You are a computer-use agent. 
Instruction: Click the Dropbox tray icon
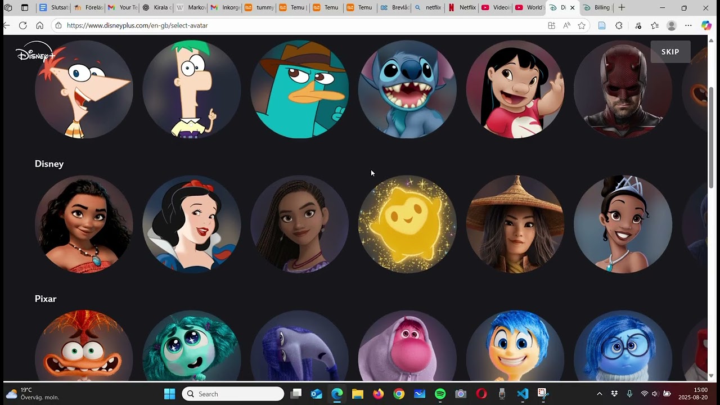(614, 394)
